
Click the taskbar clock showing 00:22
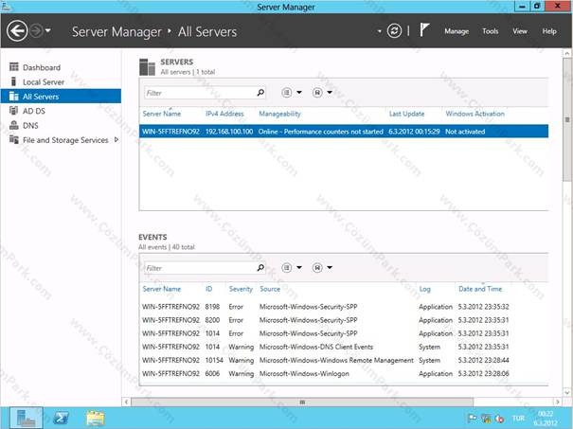pos(546,418)
